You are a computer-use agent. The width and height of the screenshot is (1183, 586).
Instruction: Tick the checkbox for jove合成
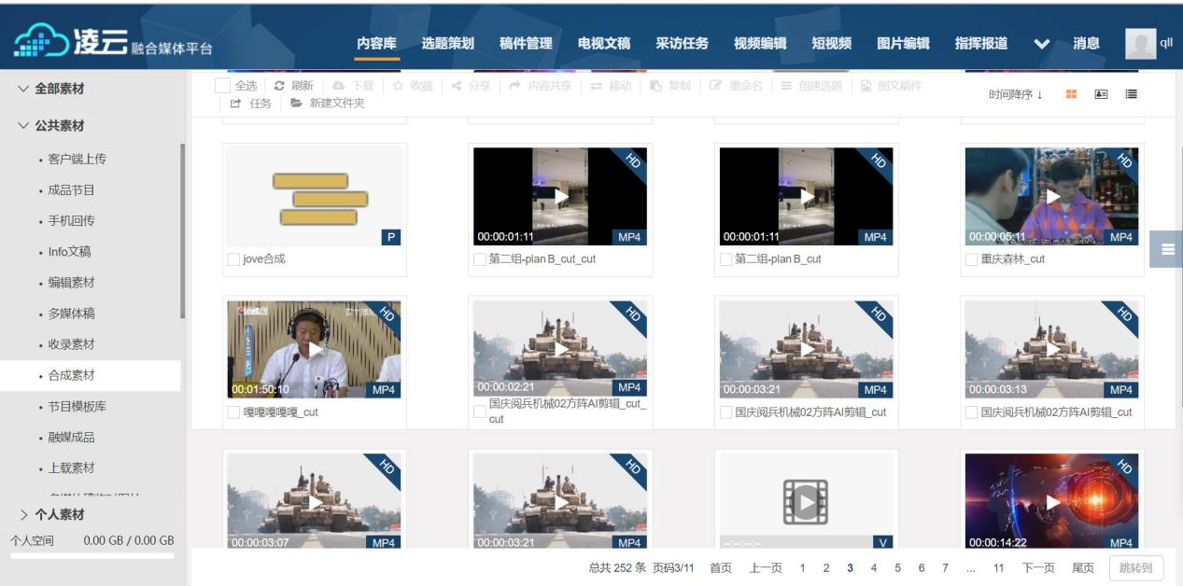point(233,259)
